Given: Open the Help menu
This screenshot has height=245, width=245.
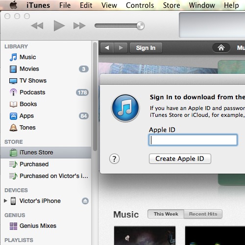Looking at the screenshot, I should coord(231,5).
